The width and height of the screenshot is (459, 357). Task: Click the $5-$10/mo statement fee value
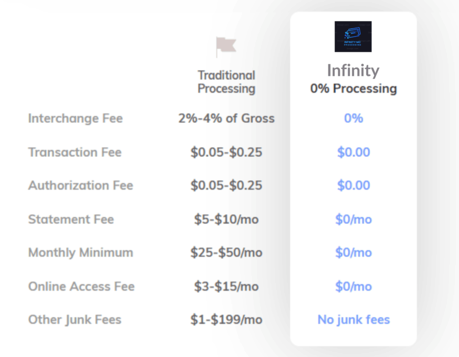tap(226, 219)
